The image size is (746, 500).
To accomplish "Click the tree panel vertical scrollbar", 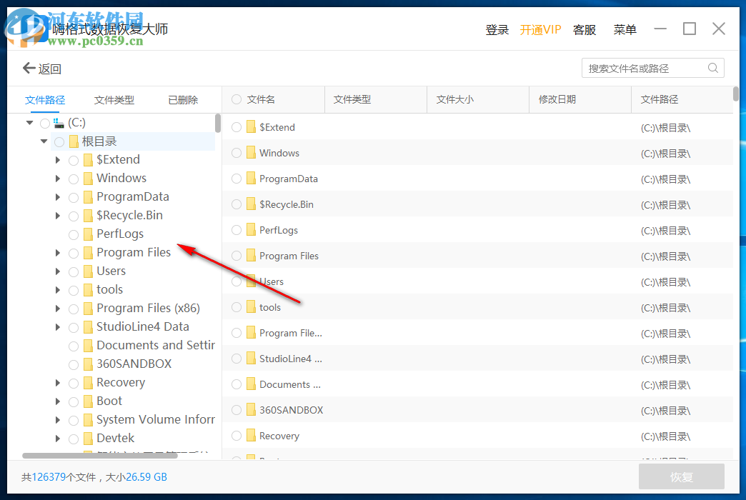I will pyautogui.click(x=218, y=123).
